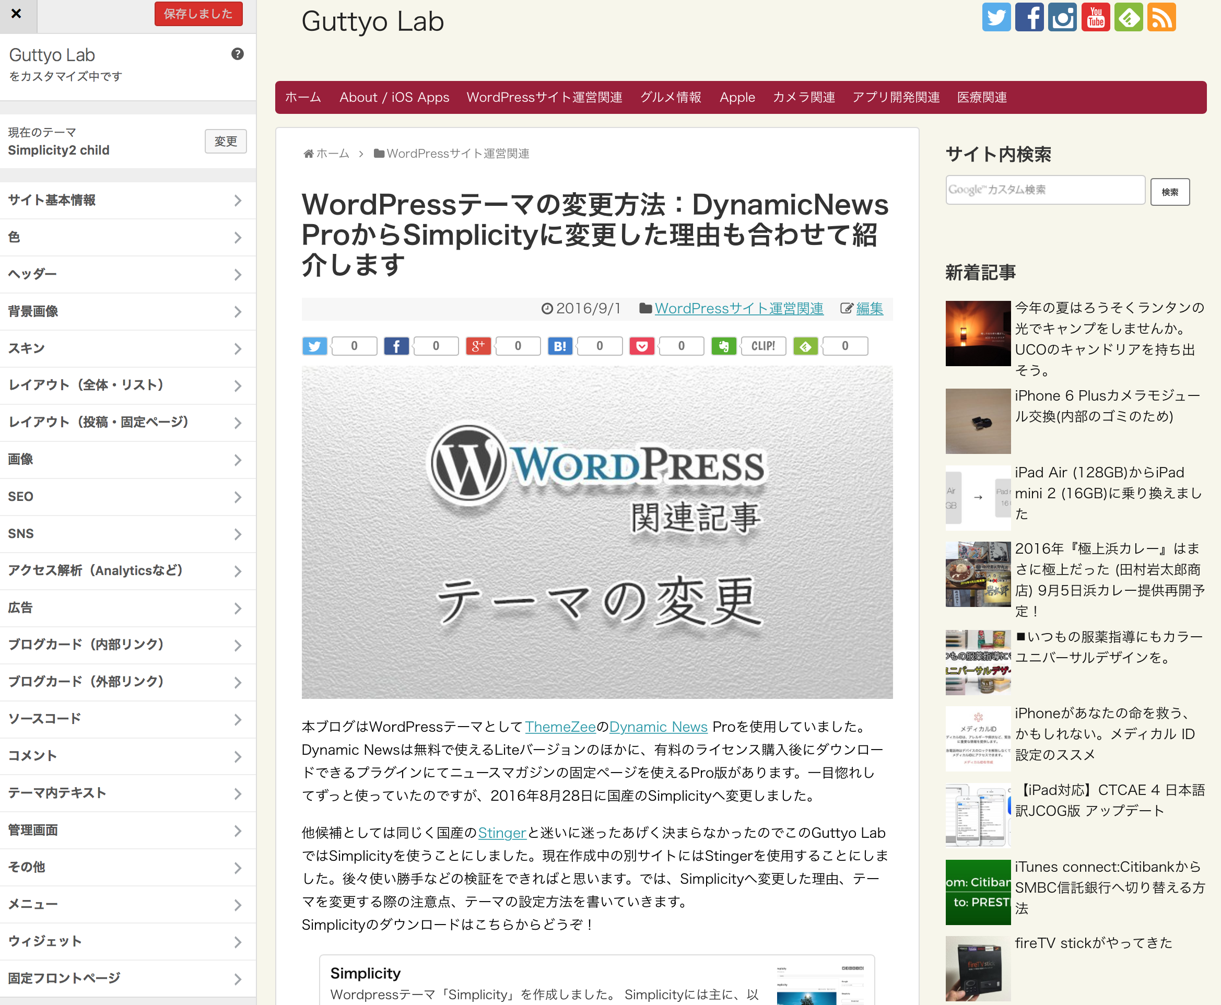
Task: Open 医療関連 menu item
Action: pyautogui.click(x=982, y=97)
